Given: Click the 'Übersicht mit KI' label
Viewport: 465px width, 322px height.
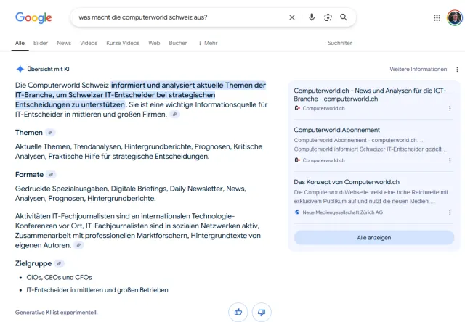Looking at the screenshot, I should pyautogui.click(x=48, y=69).
